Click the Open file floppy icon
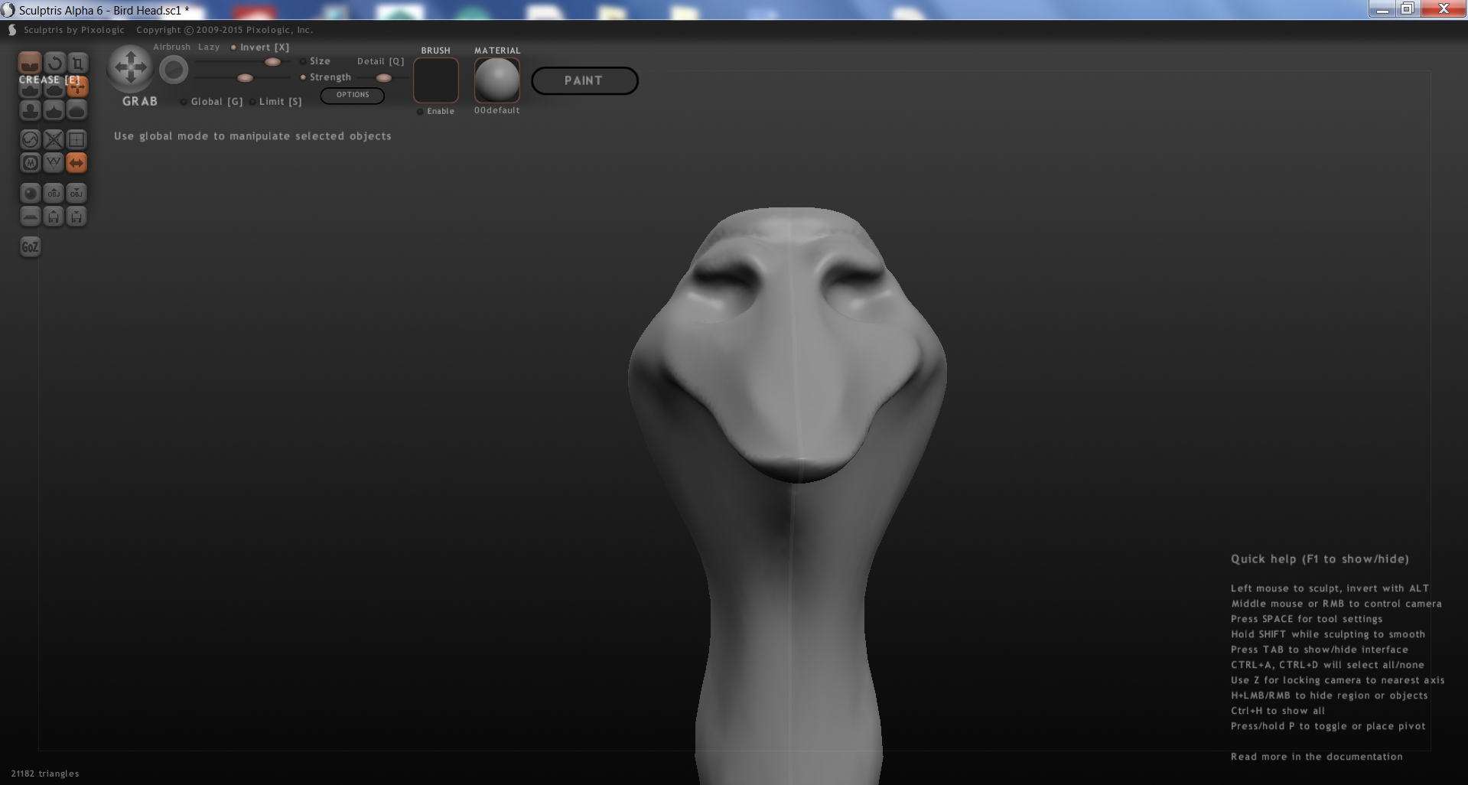The image size is (1468, 785). (x=54, y=217)
